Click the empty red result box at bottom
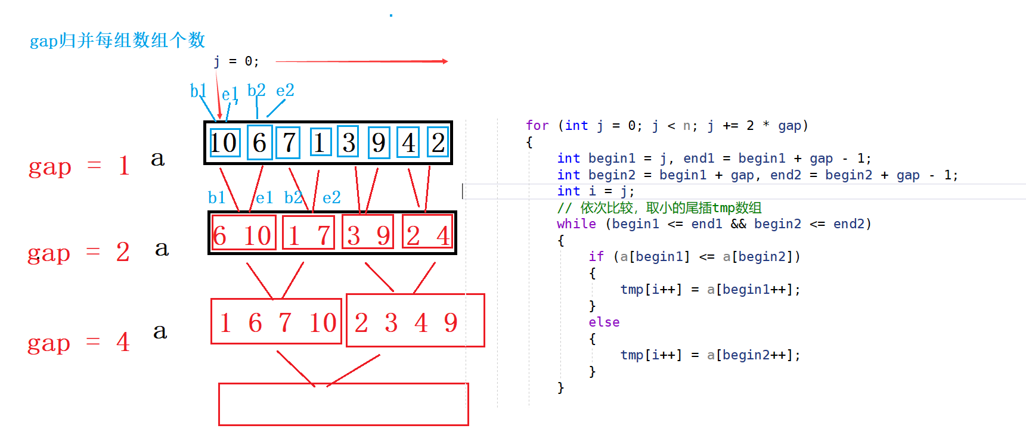 coord(343,404)
